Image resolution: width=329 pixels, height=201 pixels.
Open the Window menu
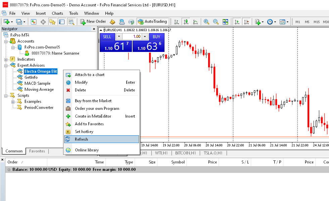tap(91, 13)
